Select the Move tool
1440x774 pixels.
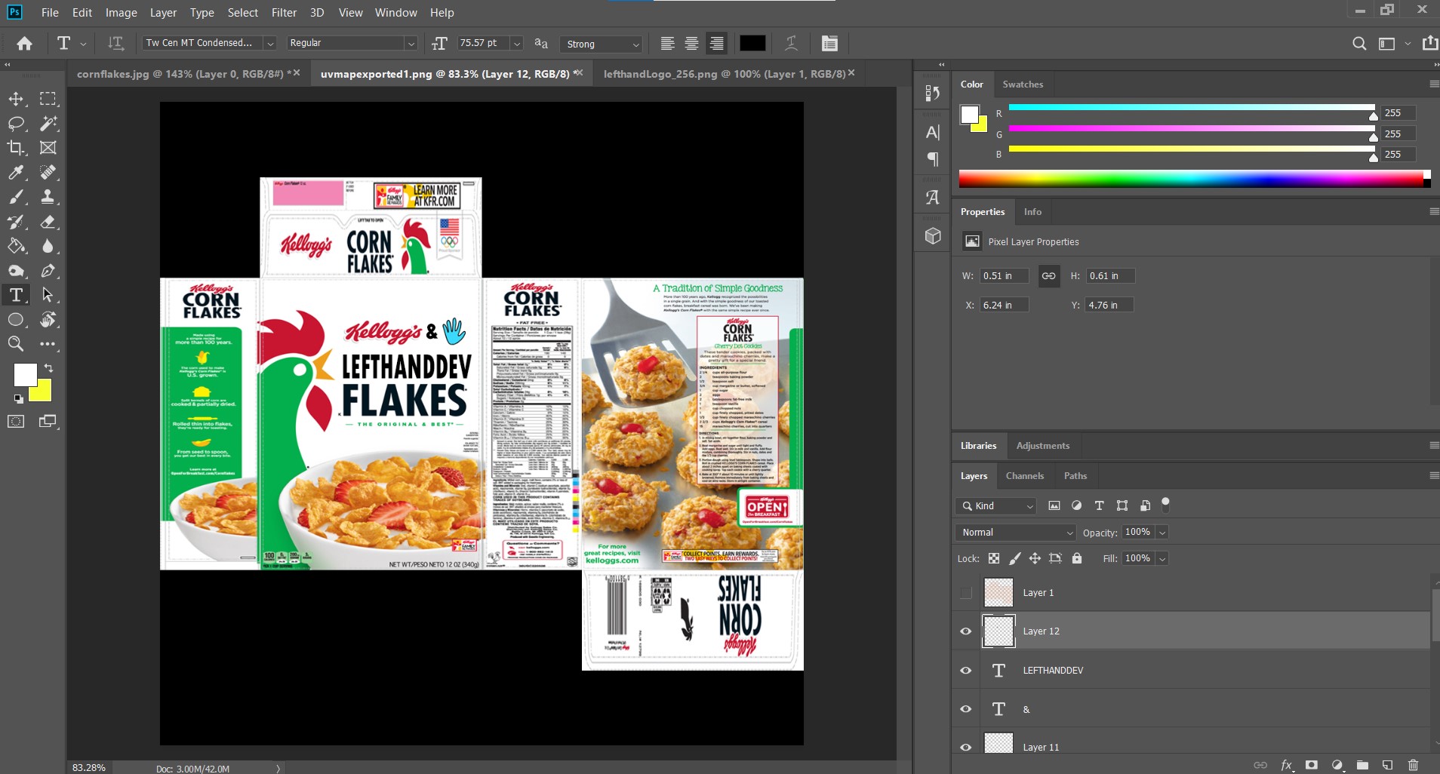point(16,99)
